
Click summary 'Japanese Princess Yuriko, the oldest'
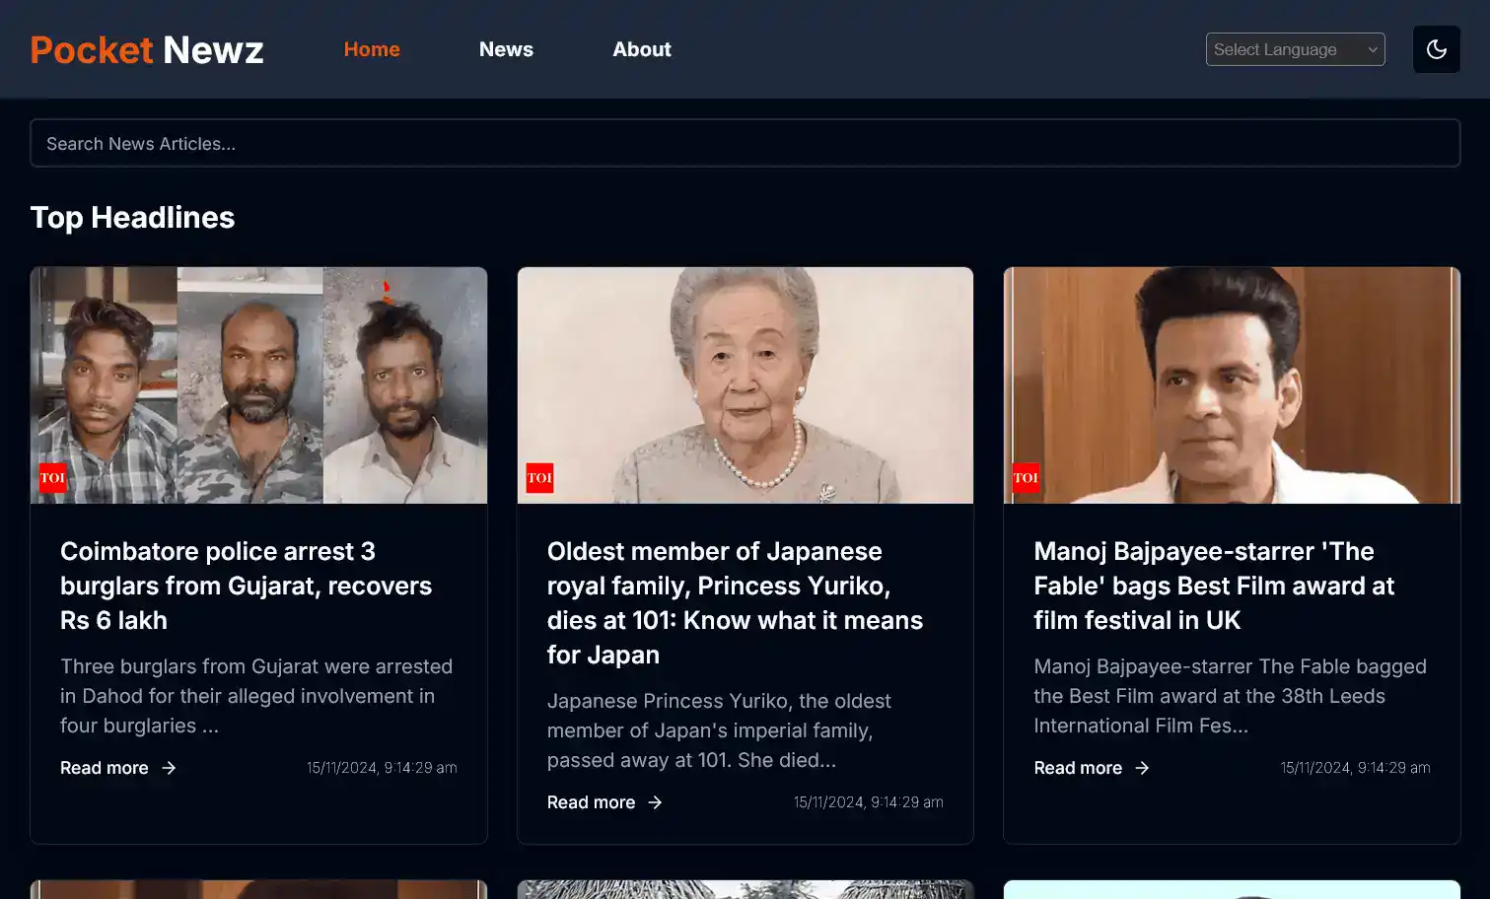click(x=720, y=730)
